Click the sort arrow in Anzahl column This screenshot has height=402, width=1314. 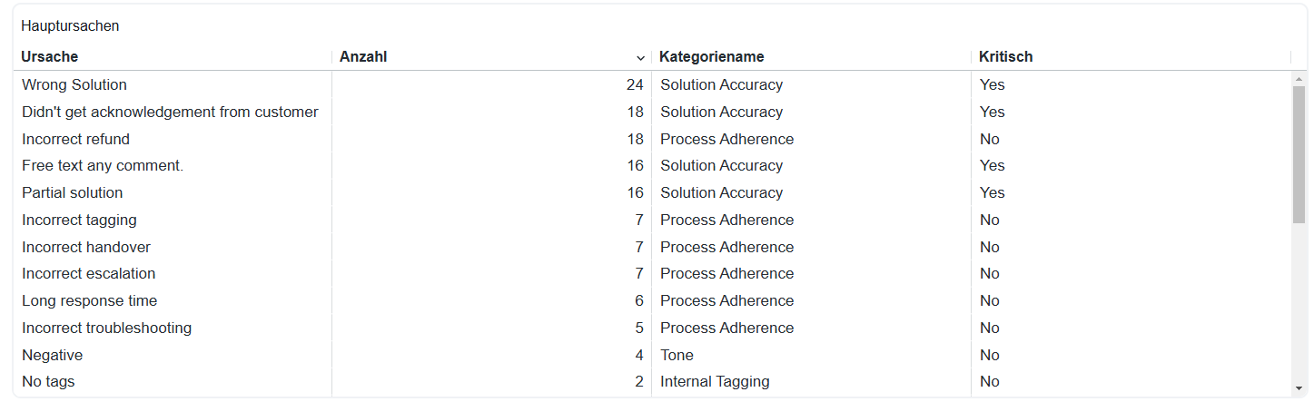[640, 58]
